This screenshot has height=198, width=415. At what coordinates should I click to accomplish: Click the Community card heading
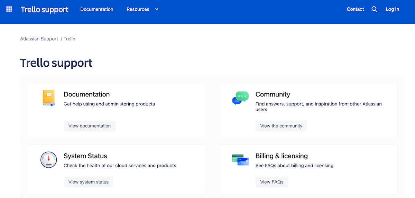tap(273, 94)
